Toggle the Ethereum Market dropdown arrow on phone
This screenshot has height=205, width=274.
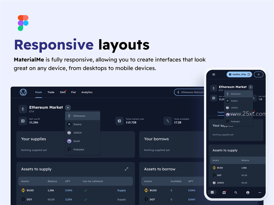251,87
